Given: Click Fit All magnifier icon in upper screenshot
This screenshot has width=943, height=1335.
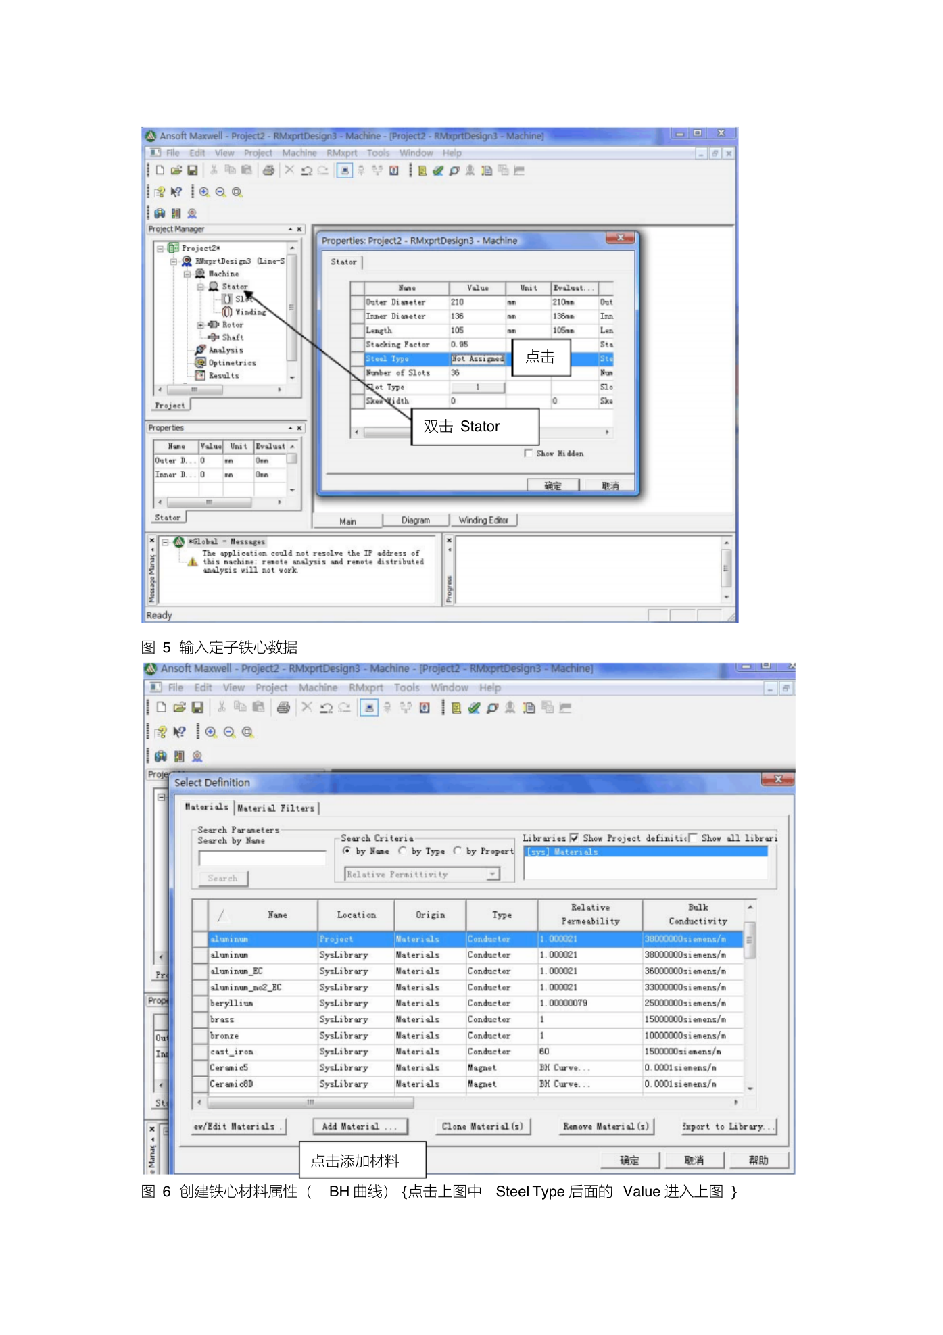Looking at the screenshot, I should (x=237, y=192).
